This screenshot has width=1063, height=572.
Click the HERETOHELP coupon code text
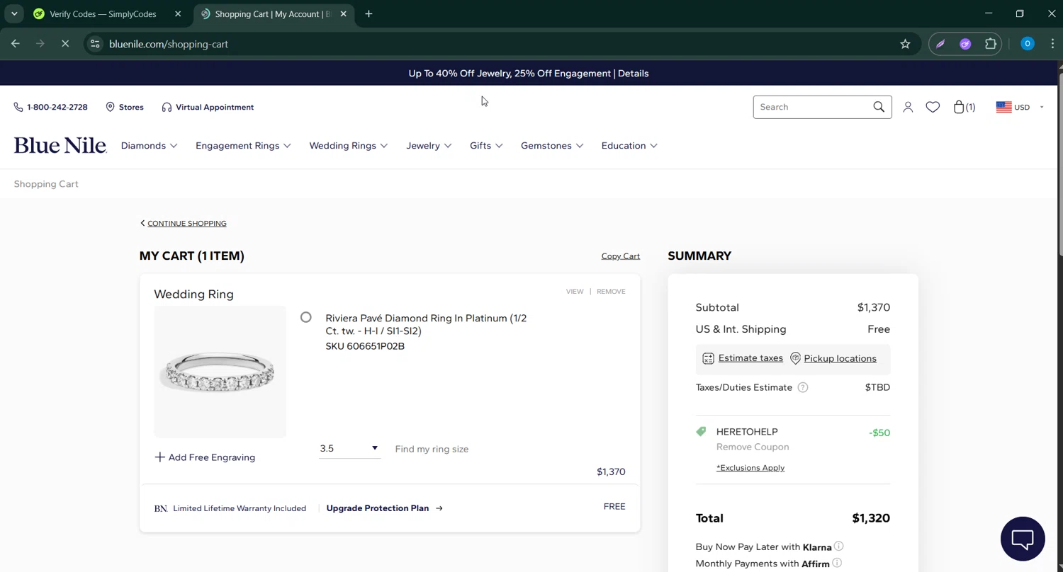pyautogui.click(x=747, y=432)
